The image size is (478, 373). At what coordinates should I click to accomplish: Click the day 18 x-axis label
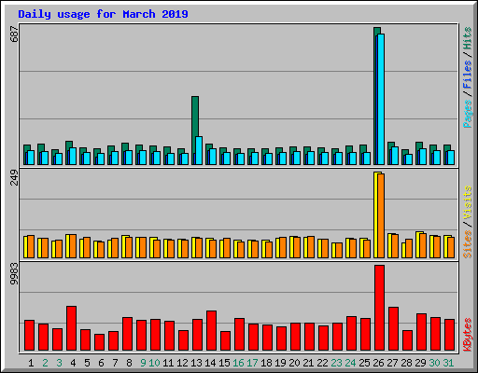click(x=266, y=363)
